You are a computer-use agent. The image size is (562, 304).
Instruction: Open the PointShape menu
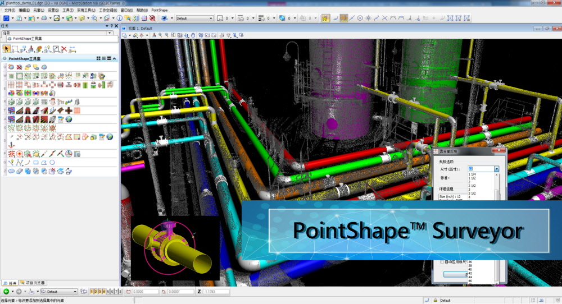(x=160, y=10)
